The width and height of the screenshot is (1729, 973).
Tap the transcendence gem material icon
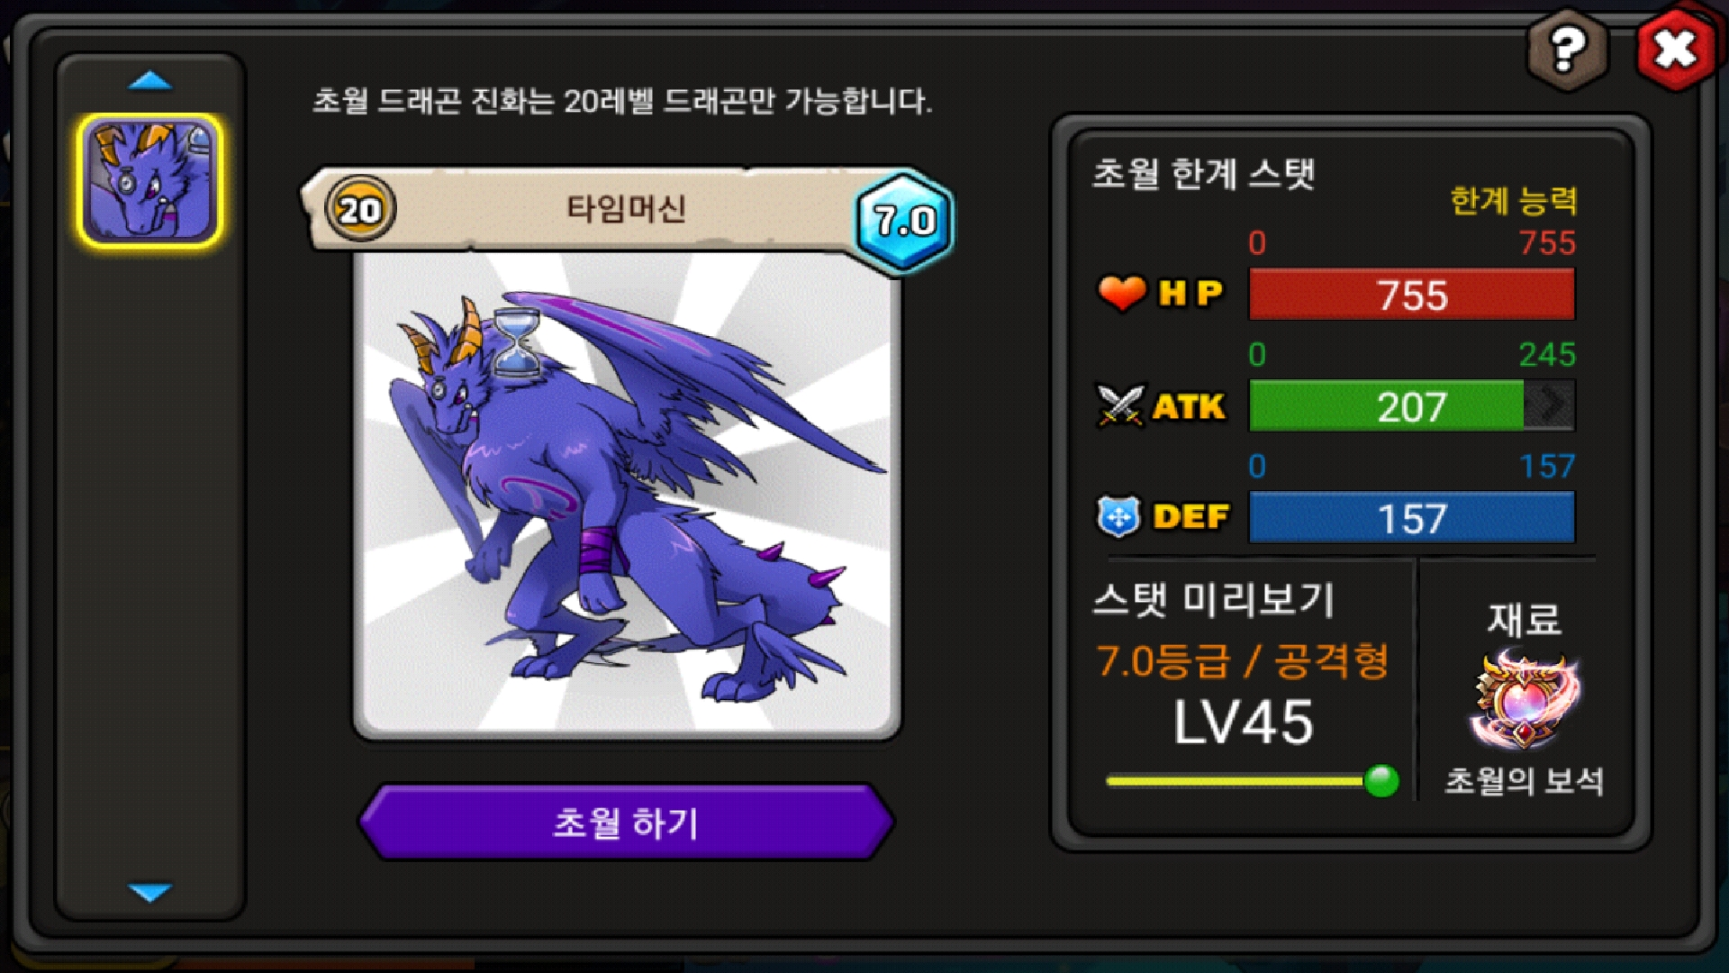pos(1524,700)
